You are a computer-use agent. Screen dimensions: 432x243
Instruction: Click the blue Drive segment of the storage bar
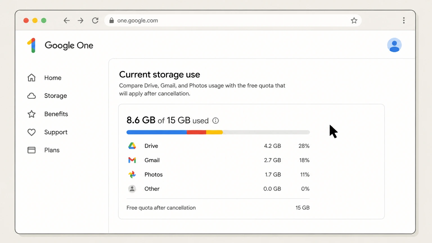[x=157, y=132]
